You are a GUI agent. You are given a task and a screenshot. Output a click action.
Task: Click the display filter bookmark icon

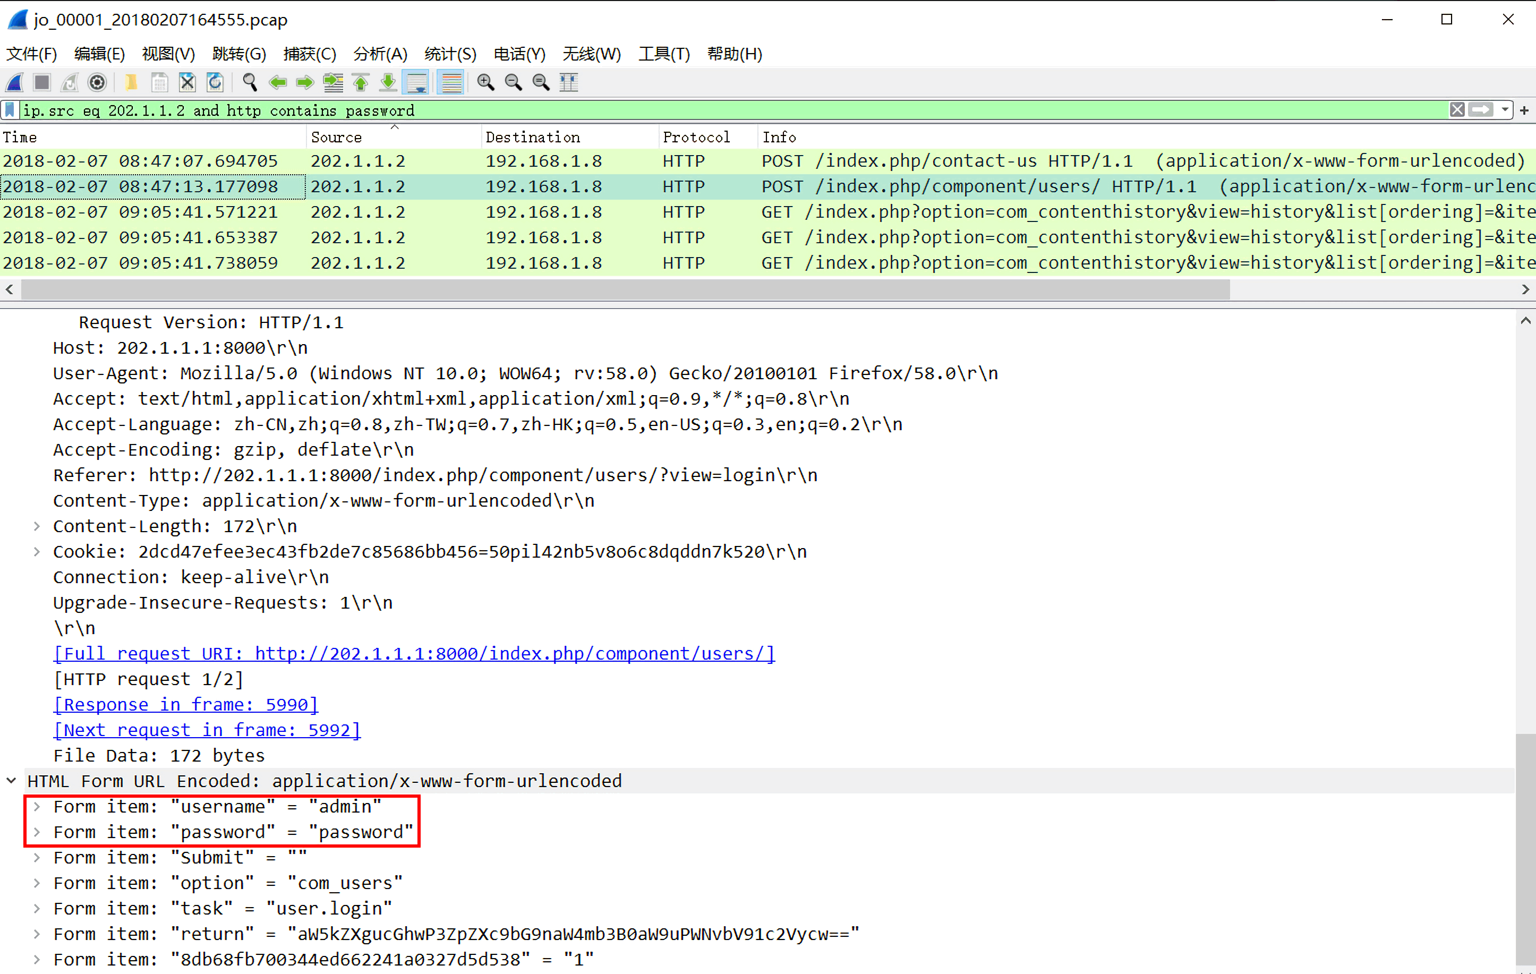[x=10, y=110]
